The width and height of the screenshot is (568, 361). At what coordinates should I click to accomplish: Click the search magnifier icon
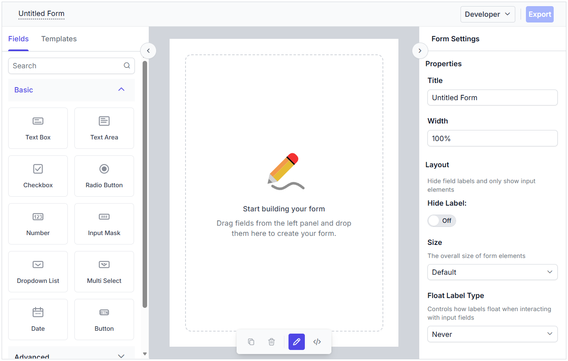tap(127, 65)
